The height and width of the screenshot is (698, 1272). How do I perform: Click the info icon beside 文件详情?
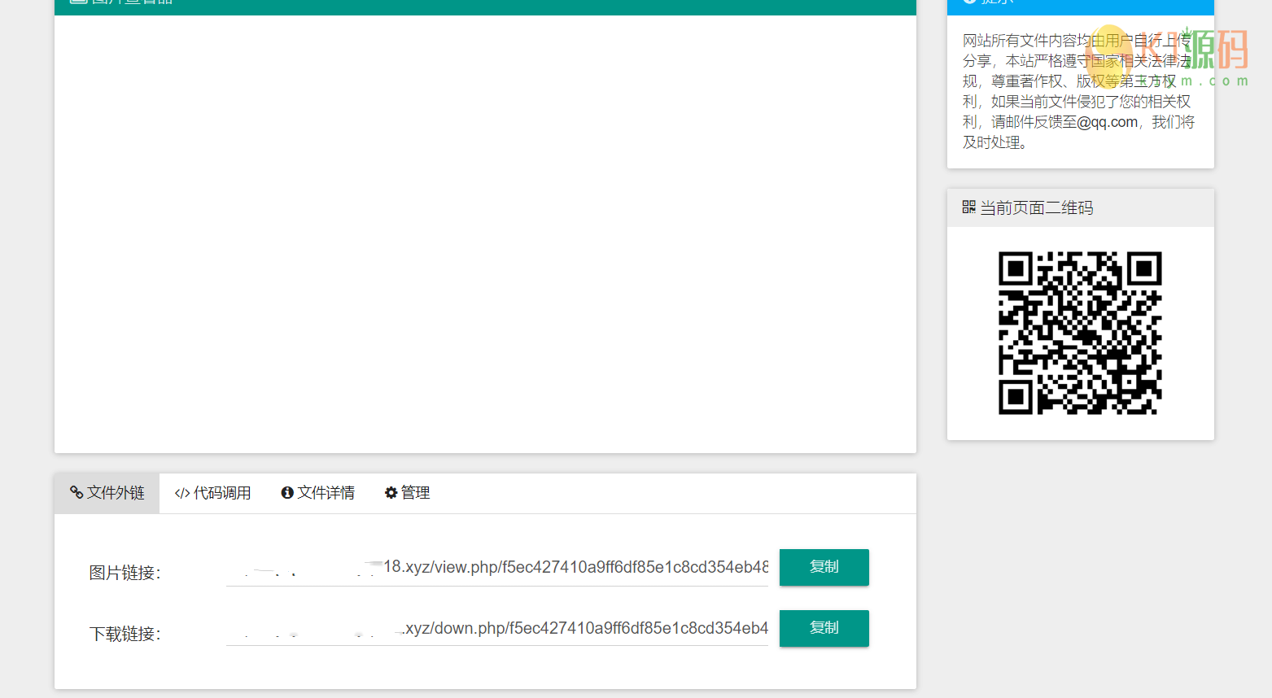click(x=287, y=493)
